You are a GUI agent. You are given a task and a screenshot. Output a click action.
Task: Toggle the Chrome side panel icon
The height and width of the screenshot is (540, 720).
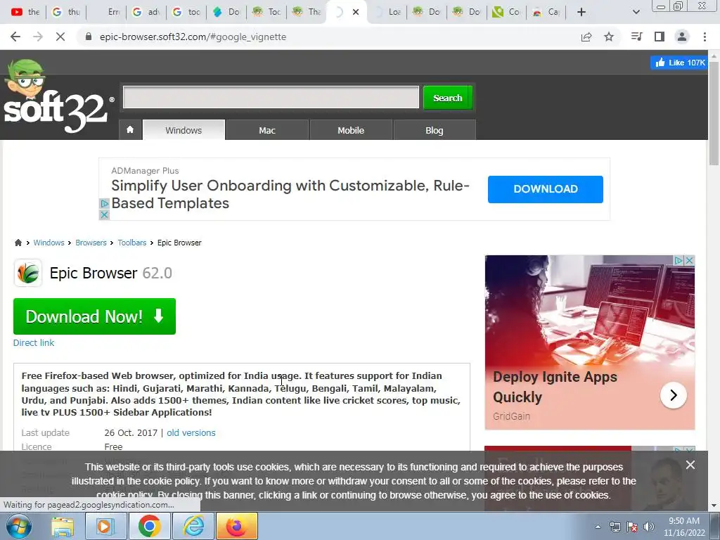coord(660,37)
